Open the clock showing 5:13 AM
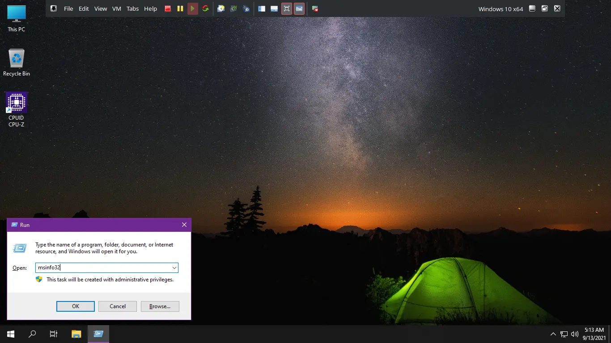This screenshot has height=343, width=611. pyautogui.click(x=594, y=334)
